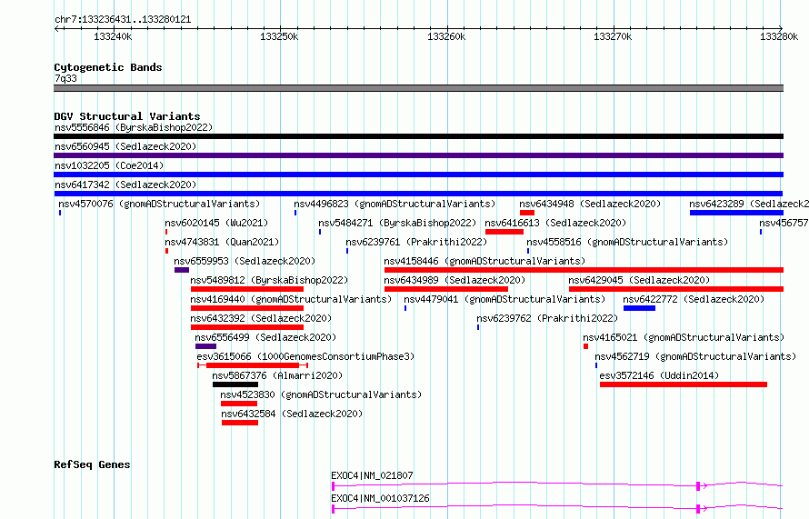The height and width of the screenshot is (519, 809).
Task: Click the red nsv6416613 variant bar
Action: (504, 232)
